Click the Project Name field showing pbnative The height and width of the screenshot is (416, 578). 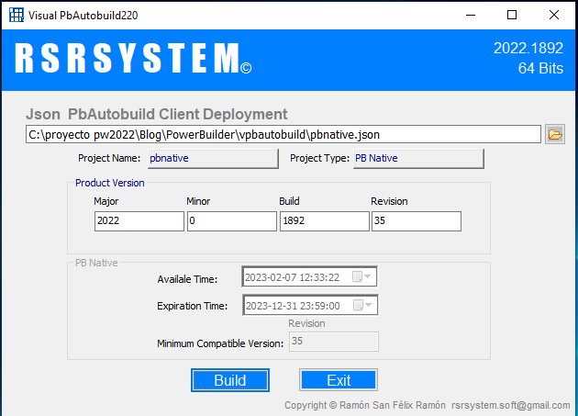(x=213, y=158)
